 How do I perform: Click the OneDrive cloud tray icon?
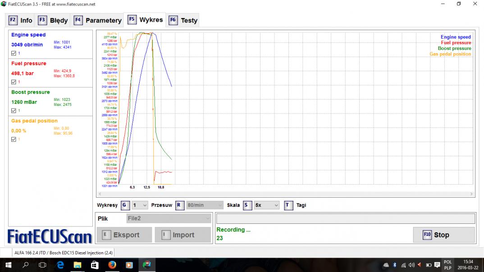[386, 265]
